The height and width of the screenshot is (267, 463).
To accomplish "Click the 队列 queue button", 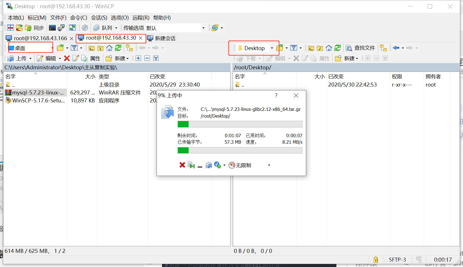I will pos(103,28).
